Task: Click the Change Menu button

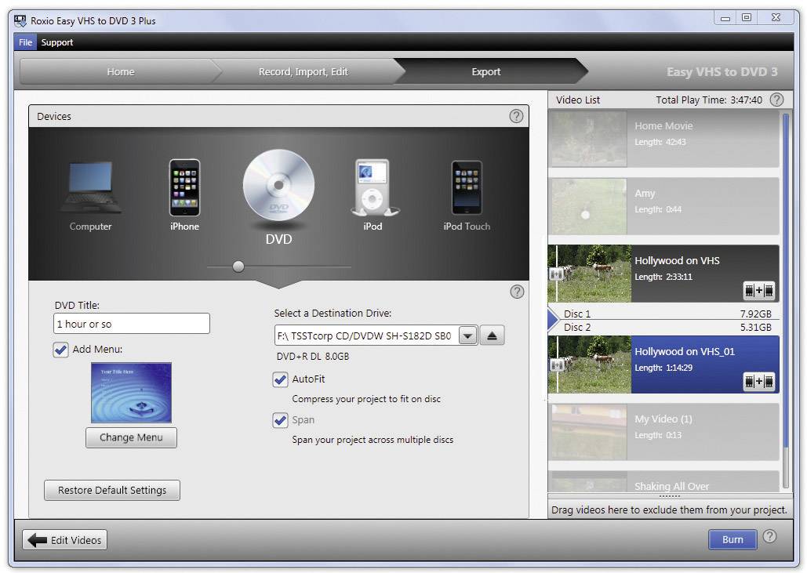Action: pyautogui.click(x=131, y=437)
